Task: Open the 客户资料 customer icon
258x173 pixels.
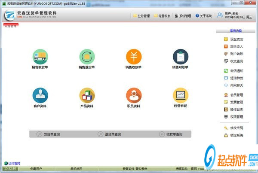Action: 40,95
